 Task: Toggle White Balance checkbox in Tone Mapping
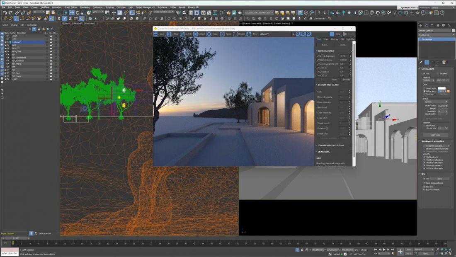coord(318,60)
